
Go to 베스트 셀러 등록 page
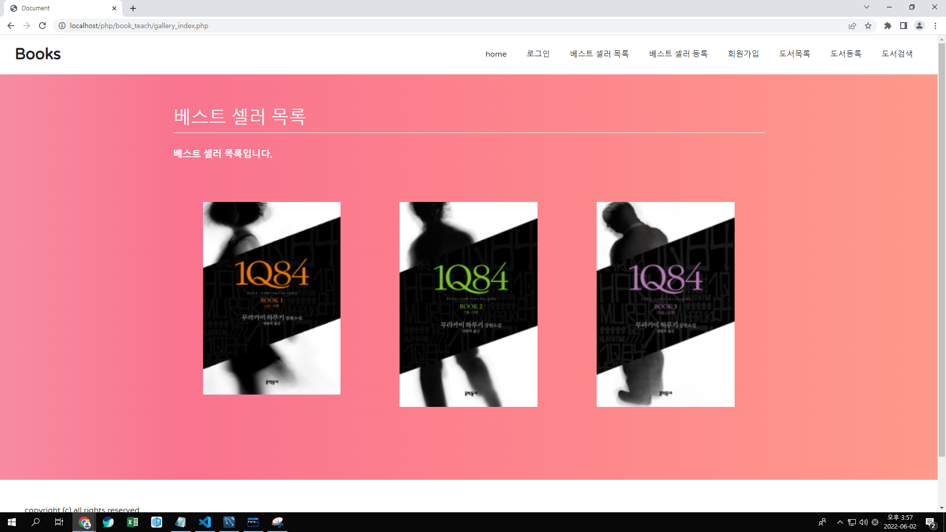click(678, 54)
